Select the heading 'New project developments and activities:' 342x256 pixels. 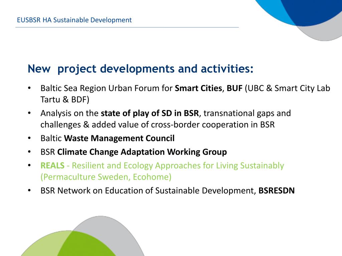141,69
